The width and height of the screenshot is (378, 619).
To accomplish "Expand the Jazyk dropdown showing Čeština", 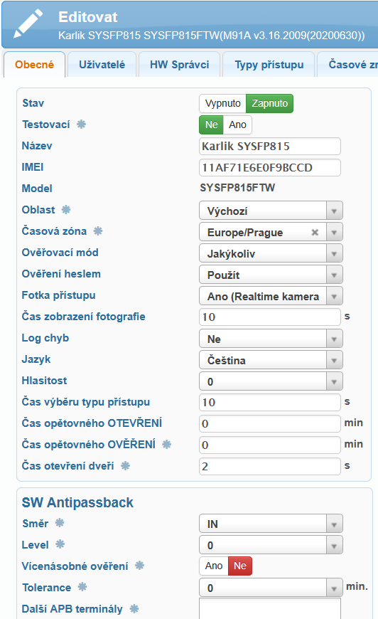I will pos(271,360).
